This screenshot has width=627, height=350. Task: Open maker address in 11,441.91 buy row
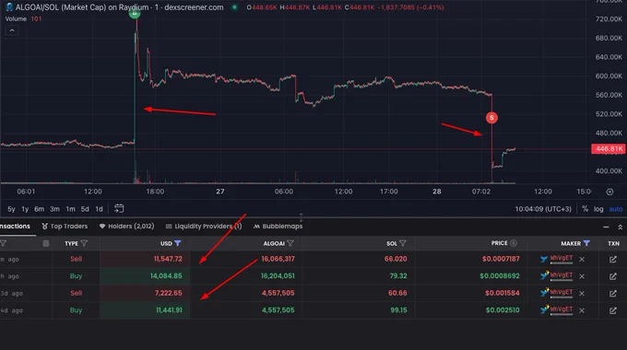click(x=562, y=310)
